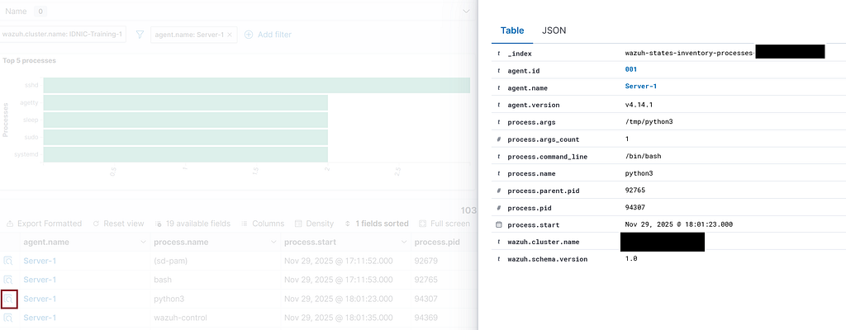The height and width of the screenshot is (330, 846).
Task: Click the process.start column header
Action: pos(311,243)
